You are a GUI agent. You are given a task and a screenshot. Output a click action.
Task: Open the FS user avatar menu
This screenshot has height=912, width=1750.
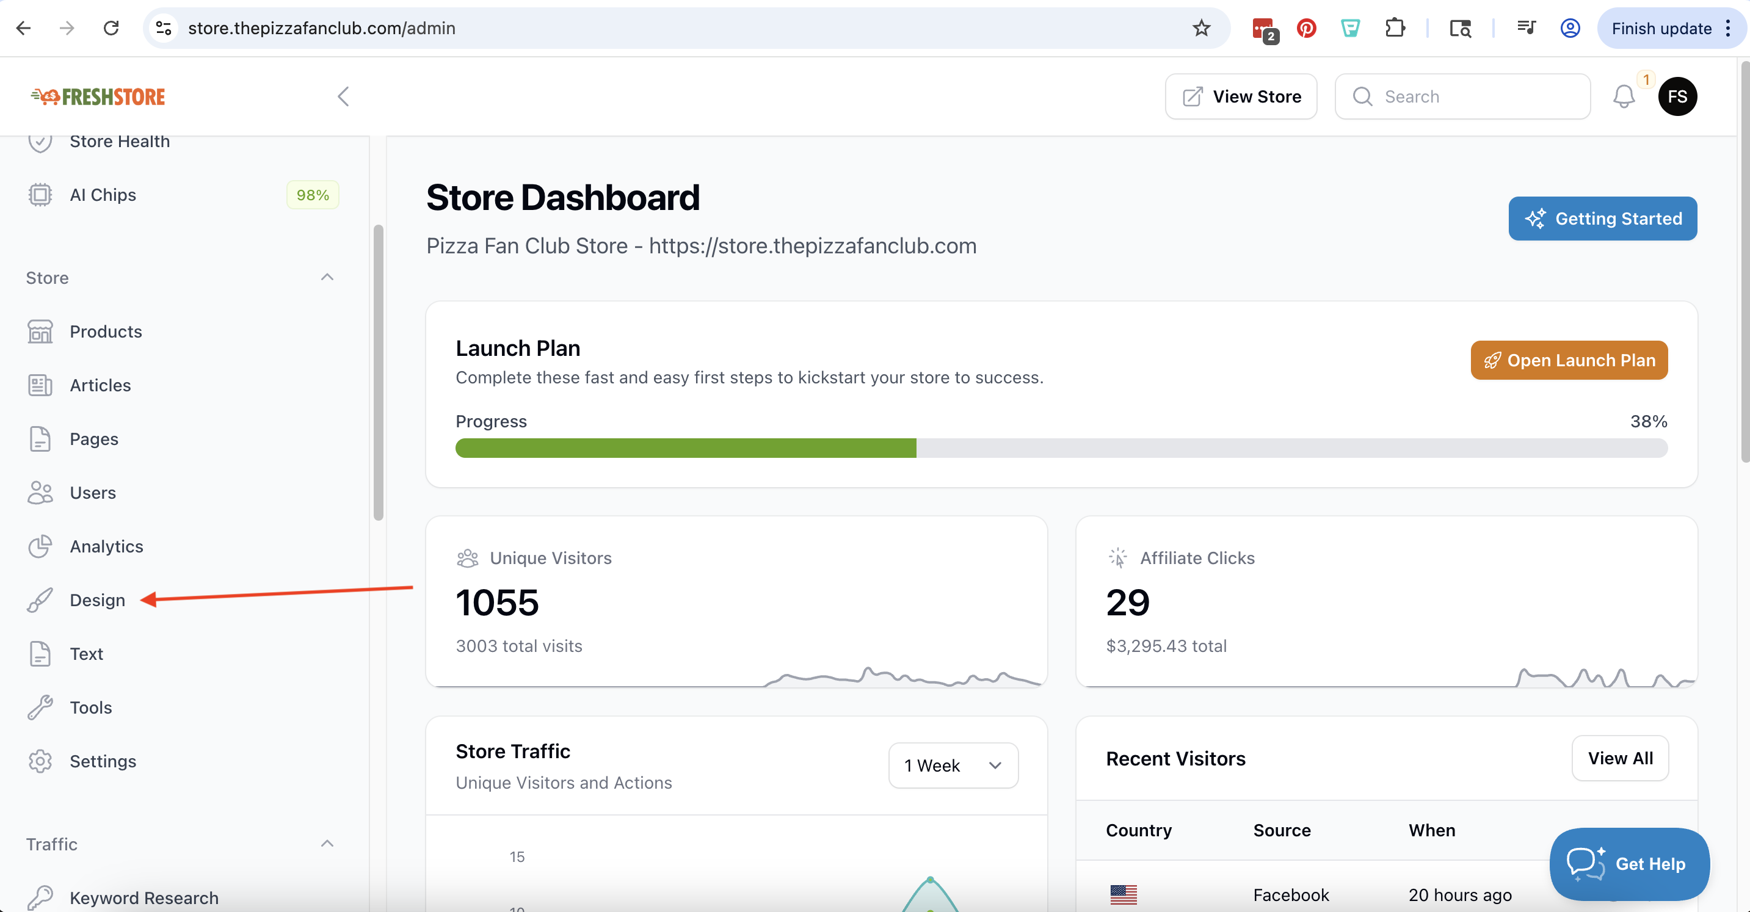click(x=1677, y=96)
